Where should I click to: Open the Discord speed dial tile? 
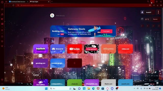point(58,49)
